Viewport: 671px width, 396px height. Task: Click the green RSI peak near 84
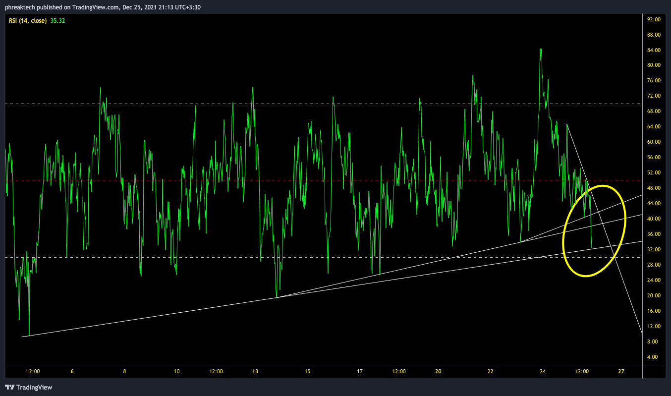pos(541,50)
